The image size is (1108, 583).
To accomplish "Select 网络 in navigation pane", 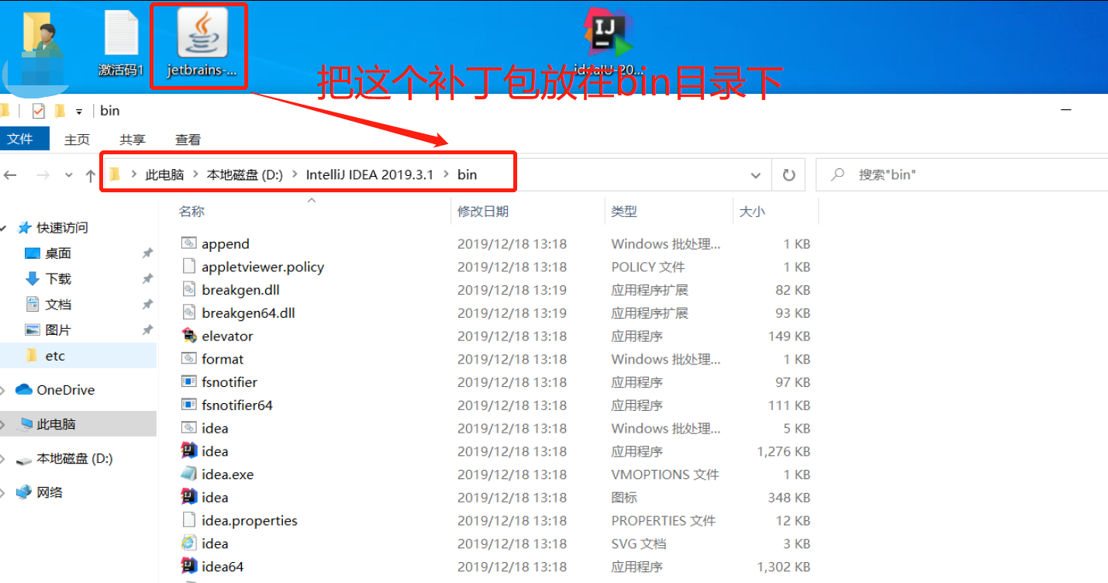I will [x=50, y=492].
